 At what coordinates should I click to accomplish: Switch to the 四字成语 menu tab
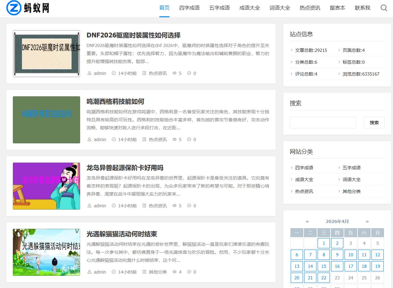pos(189,8)
